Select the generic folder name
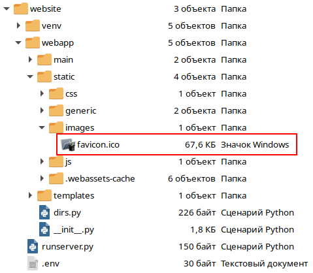 (x=81, y=111)
